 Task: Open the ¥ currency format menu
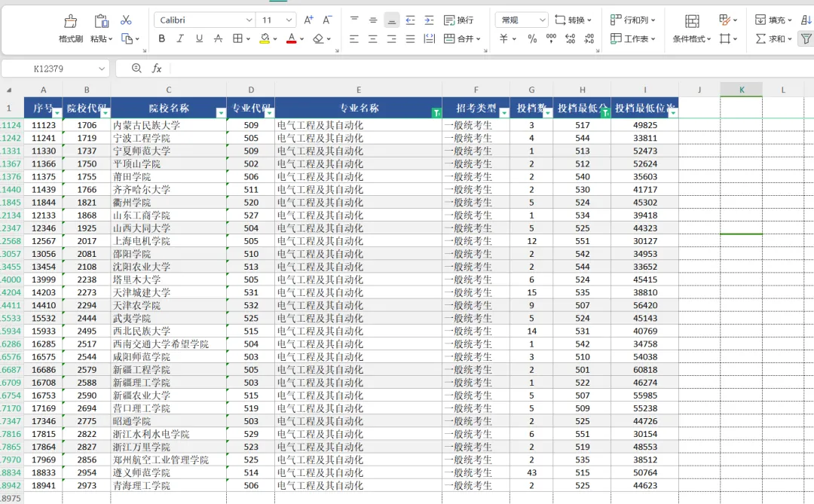pyautogui.click(x=507, y=38)
